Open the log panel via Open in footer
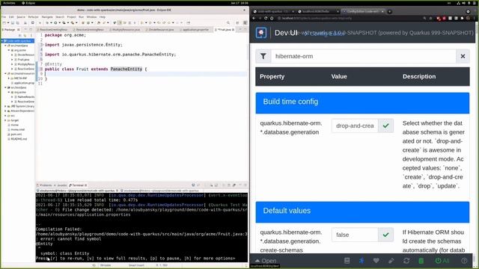 click(266, 261)
